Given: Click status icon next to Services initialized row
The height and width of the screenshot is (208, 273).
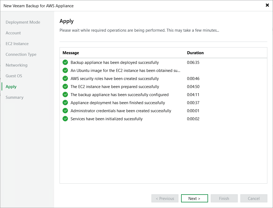Looking at the screenshot, I should tap(65, 119).
